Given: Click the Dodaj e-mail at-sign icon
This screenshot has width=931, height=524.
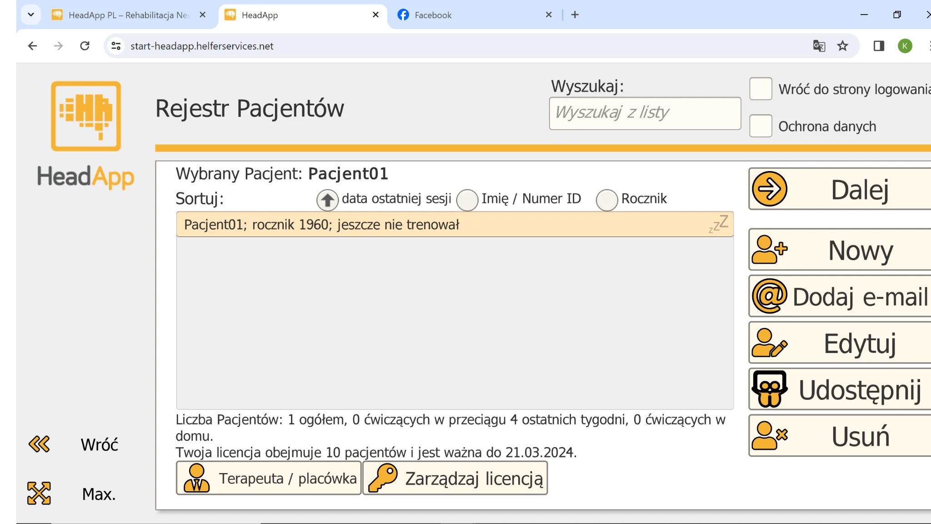Looking at the screenshot, I should tap(769, 296).
